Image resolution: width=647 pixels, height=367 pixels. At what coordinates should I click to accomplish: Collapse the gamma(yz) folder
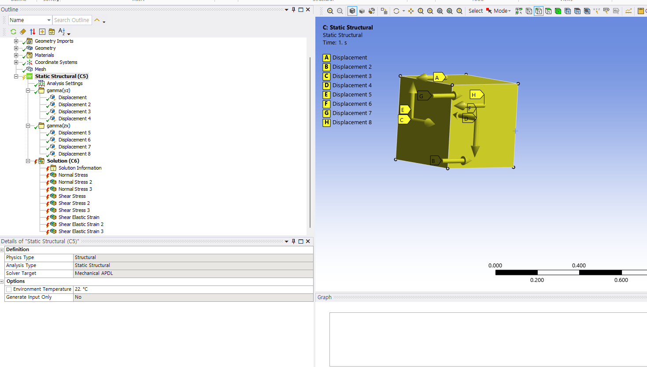coord(28,90)
